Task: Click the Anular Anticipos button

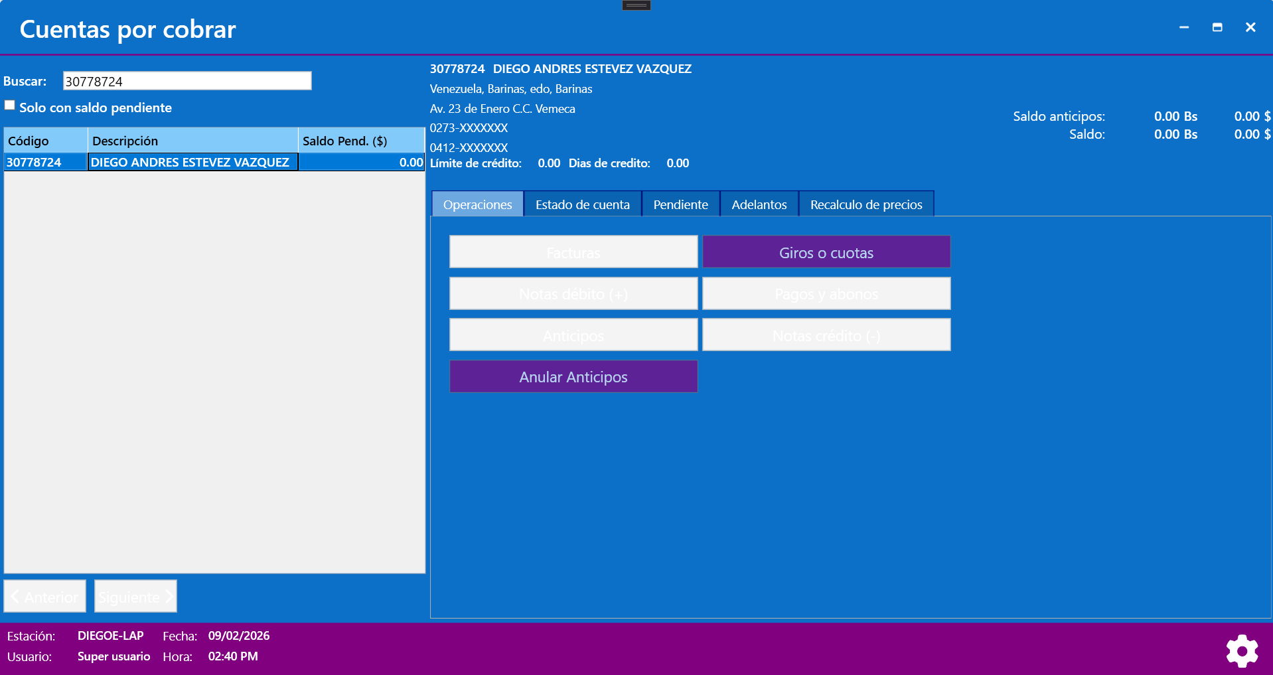Action: point(573,376)
